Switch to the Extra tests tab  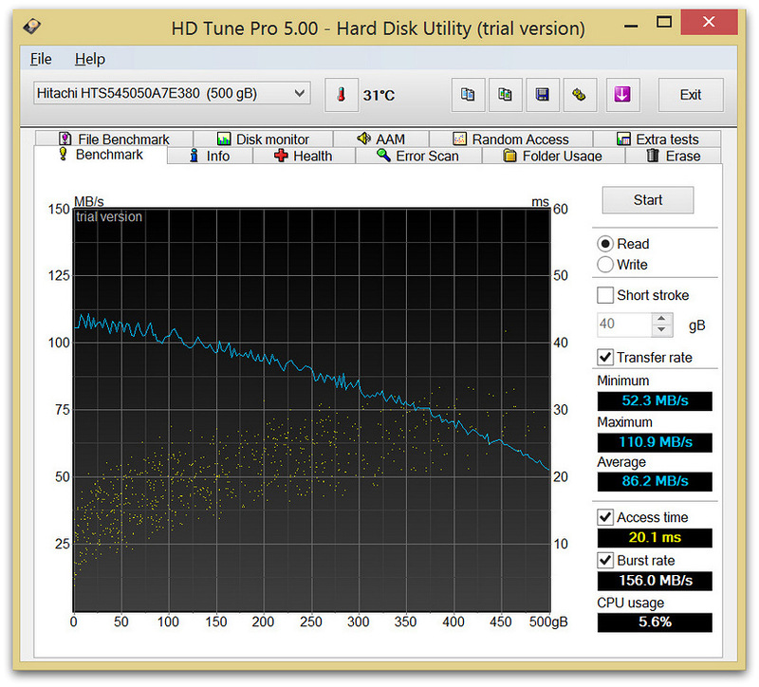click(657, 139)
